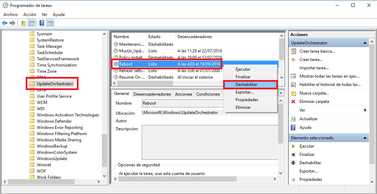This screenshot has height=194, width=377.
Task: Sort tasks by the Nombre column header
Action: (129, 37)
